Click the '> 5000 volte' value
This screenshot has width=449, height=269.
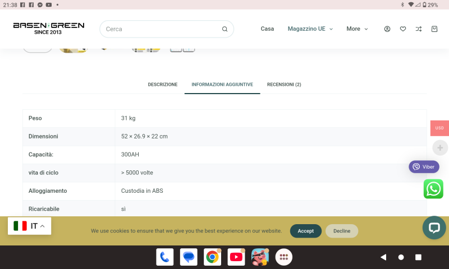pyautogui.click(x=137, y=173)
